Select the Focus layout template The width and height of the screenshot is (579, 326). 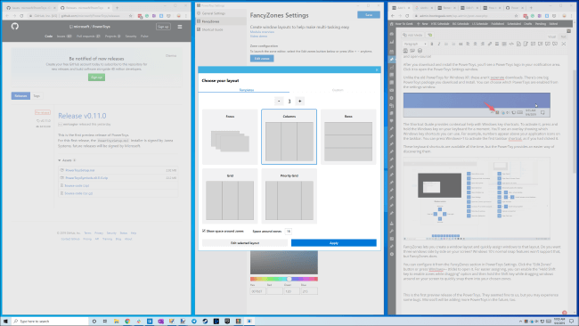230,136
